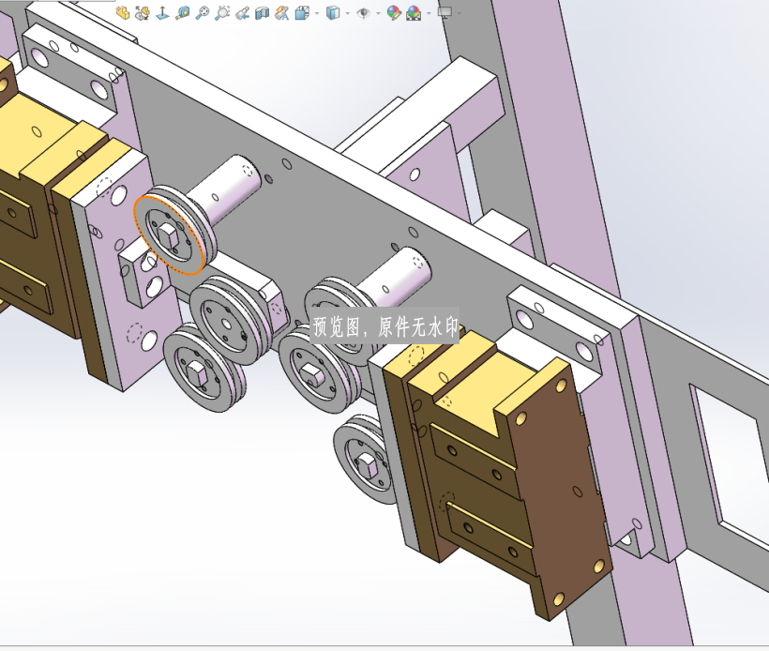Expand the View Settings dropdown arrow
The image size is (769, 651).
click(460, 13)
